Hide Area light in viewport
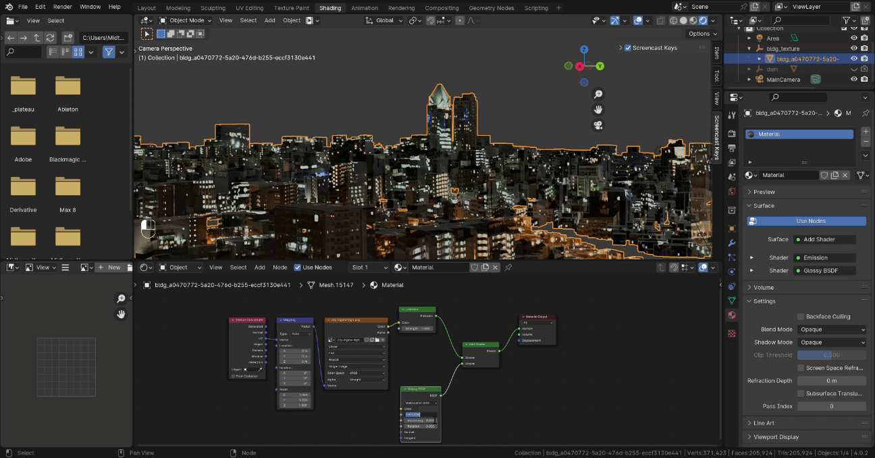The width and height of the screenshot is (875, 458). tap(854, 39)
